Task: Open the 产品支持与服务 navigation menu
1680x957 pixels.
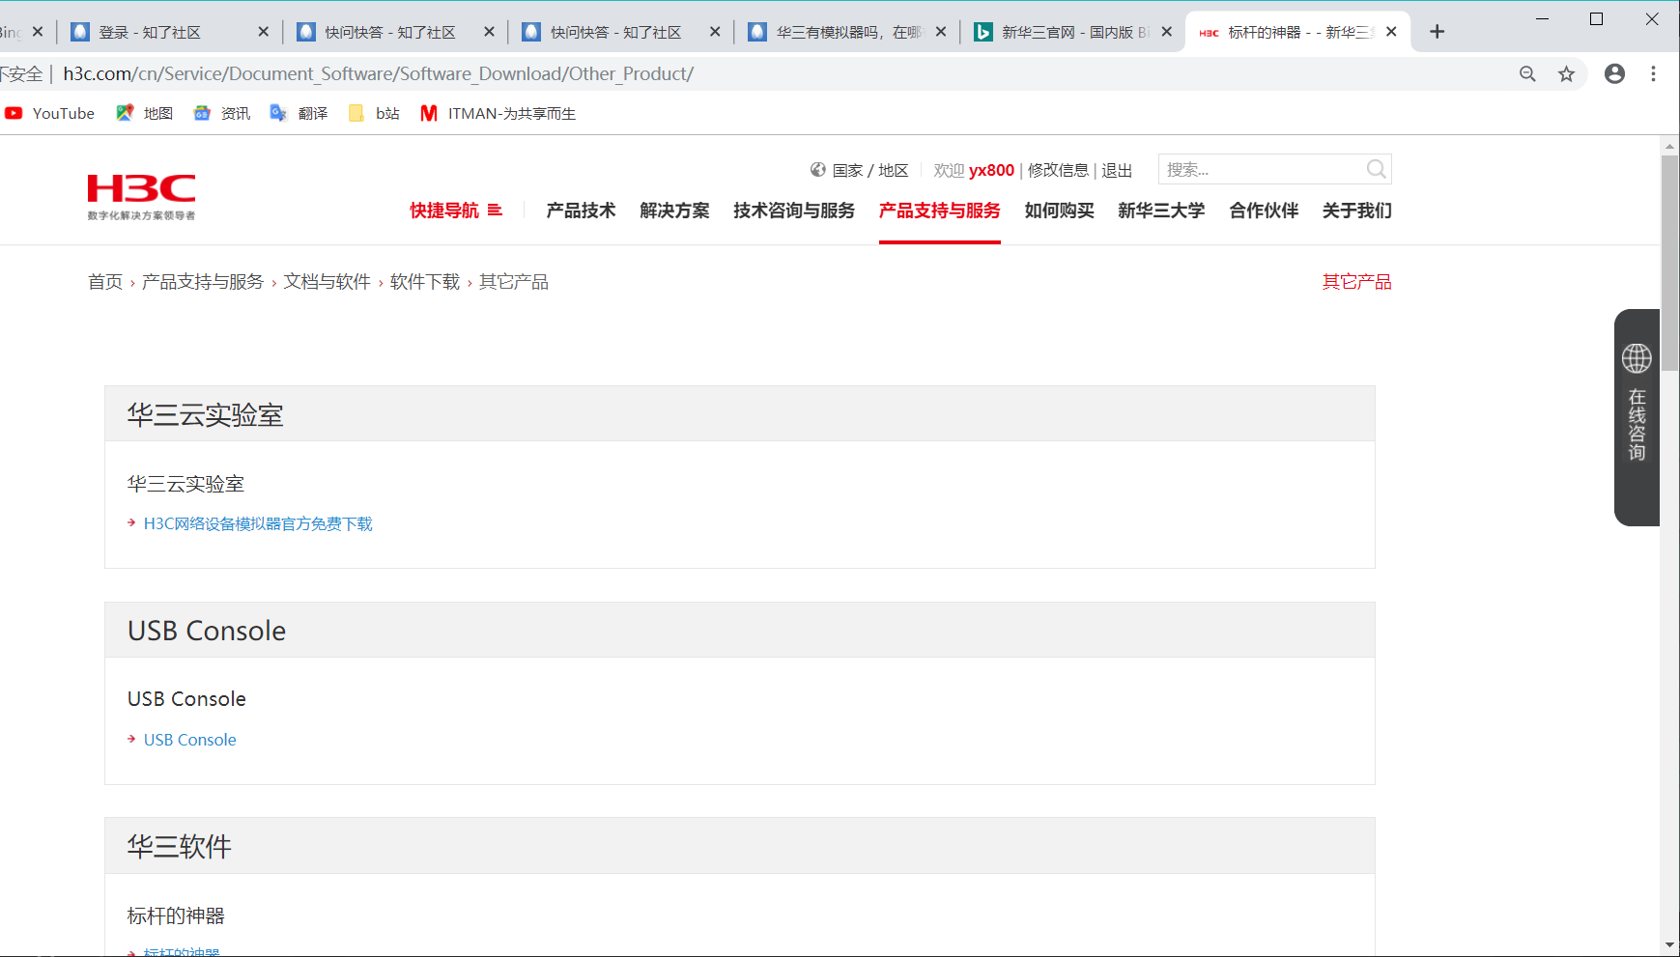Action: click(x=940, y=211)
